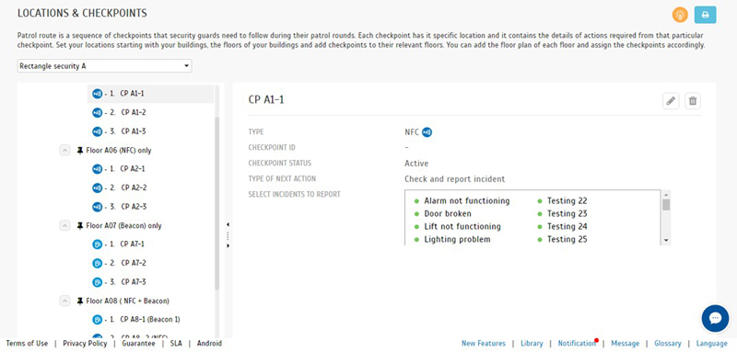Open the New Features footer link

[x=483, y=343]
